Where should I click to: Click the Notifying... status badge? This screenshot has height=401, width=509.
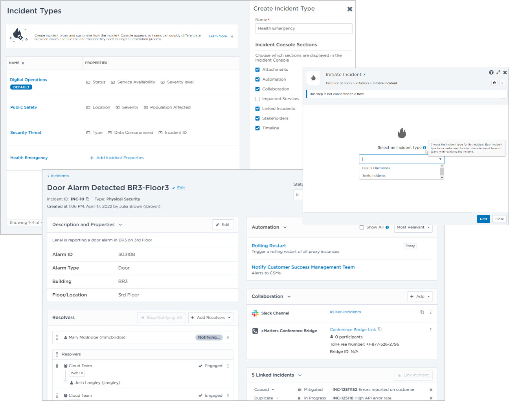tap(209, 337)
